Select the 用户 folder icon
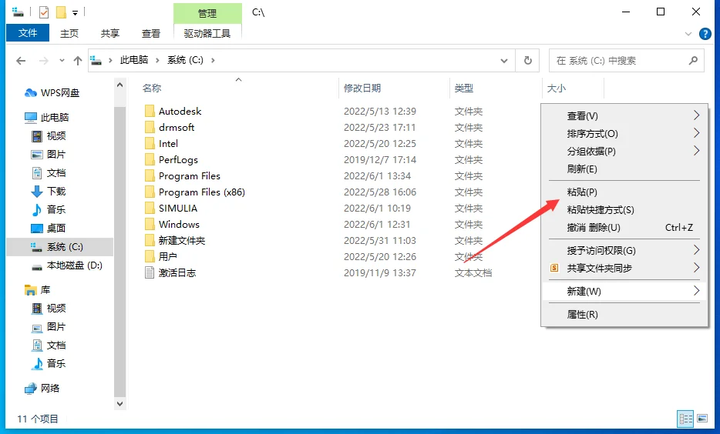720x434 pixels. pos(150,257)
